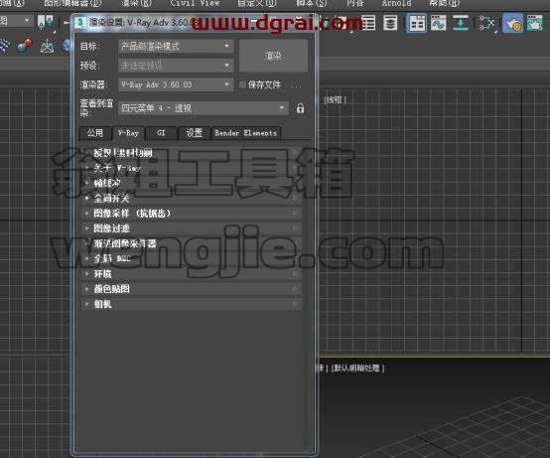
Task: Open the 脚本(S) menu
Action: [311, 3]
